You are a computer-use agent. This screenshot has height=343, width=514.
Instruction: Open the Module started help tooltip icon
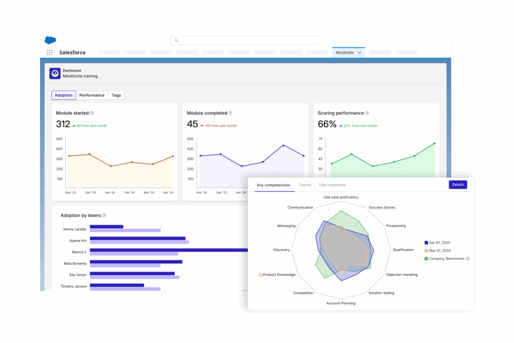[x=91, y=113]
